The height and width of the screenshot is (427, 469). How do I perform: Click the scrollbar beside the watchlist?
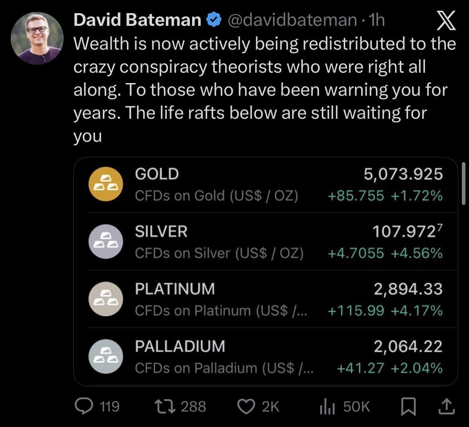click(x=463, y=183)
